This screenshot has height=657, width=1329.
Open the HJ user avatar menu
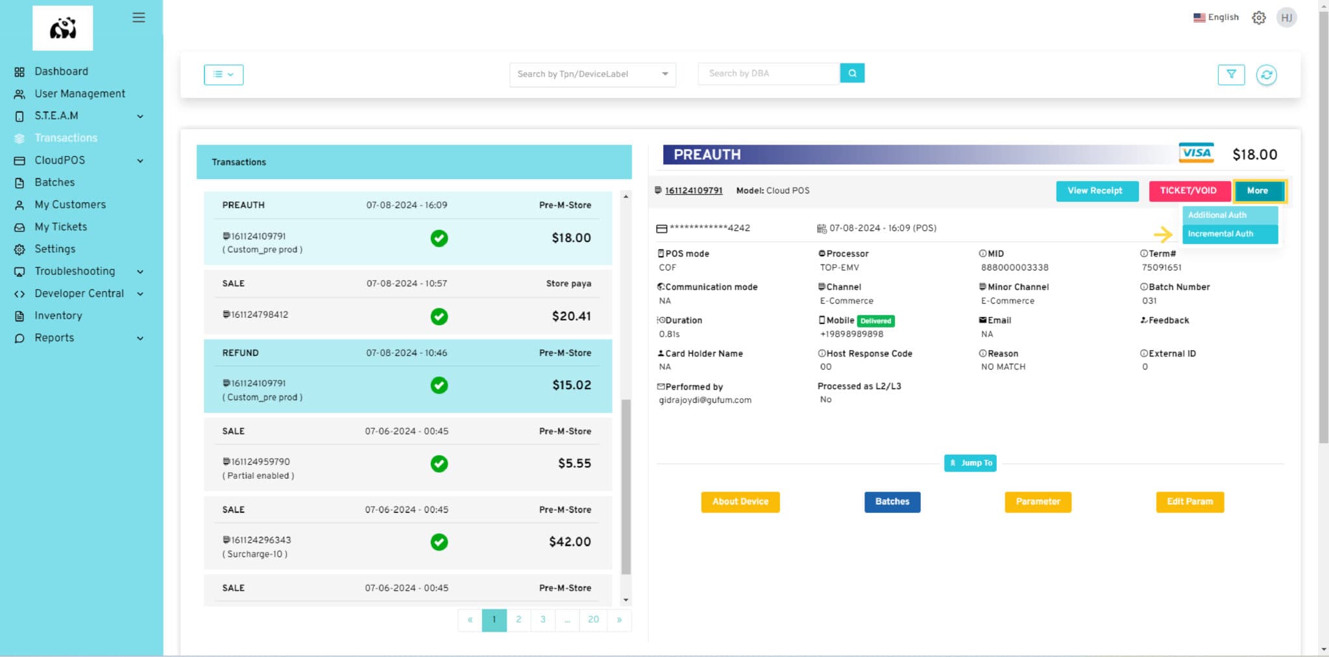tap(1286, 18)
